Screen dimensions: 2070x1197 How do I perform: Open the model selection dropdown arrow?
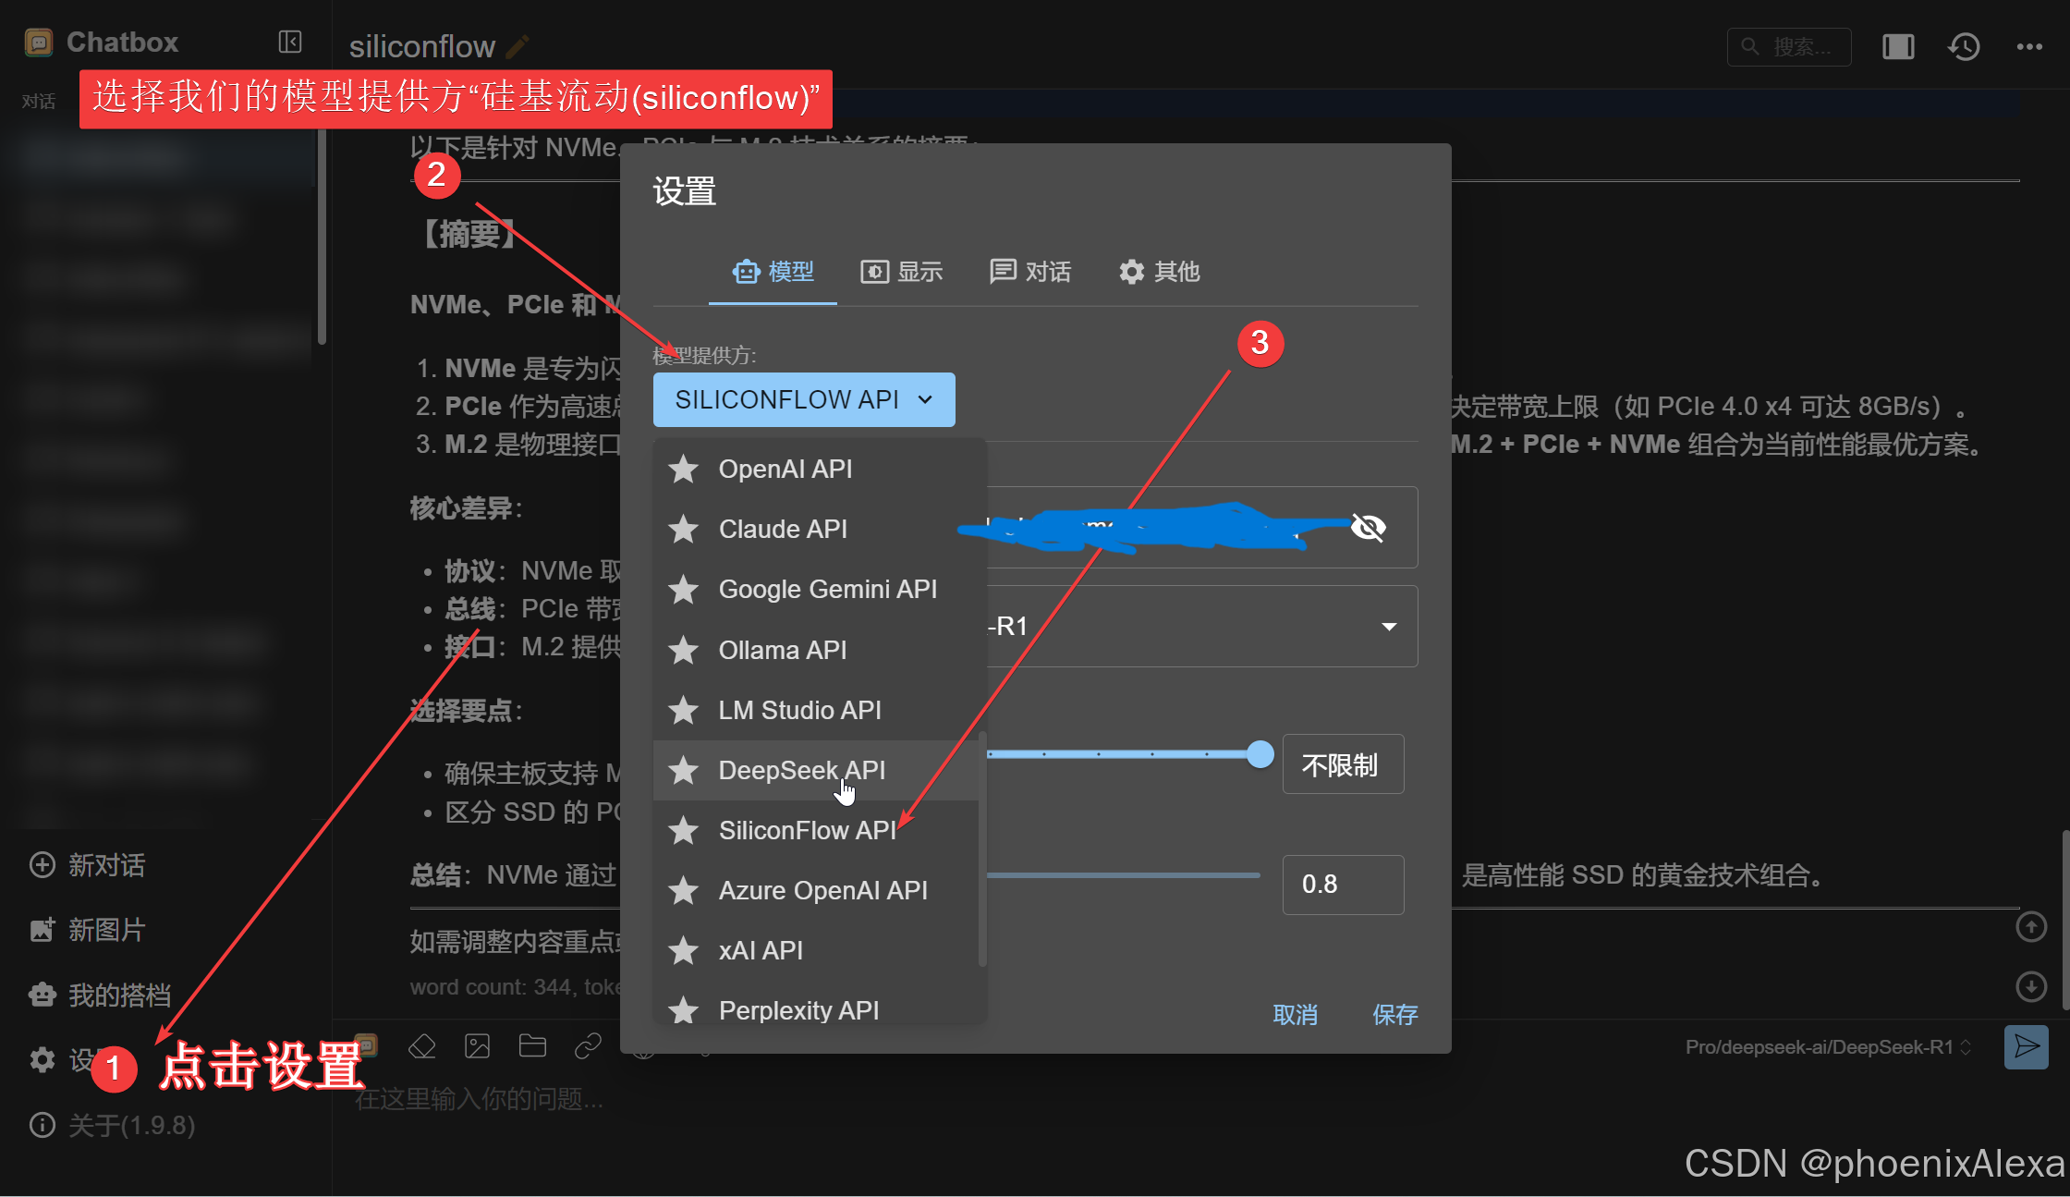[x=1388, y=627]
